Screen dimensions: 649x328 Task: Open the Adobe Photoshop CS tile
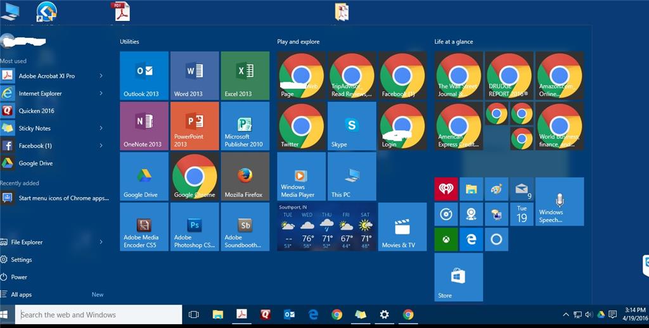tap(195, 227)
